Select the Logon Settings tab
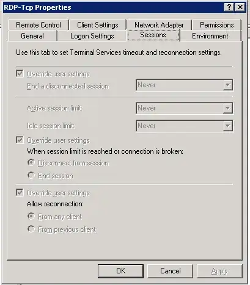 pos(92,36)
